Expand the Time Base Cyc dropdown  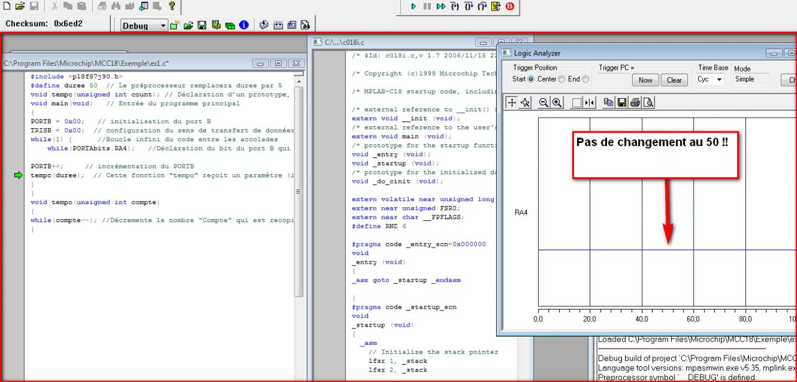click(719, 80)
